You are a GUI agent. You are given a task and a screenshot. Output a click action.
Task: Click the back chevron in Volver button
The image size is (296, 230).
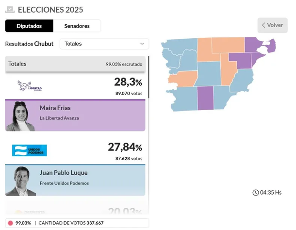263,25
